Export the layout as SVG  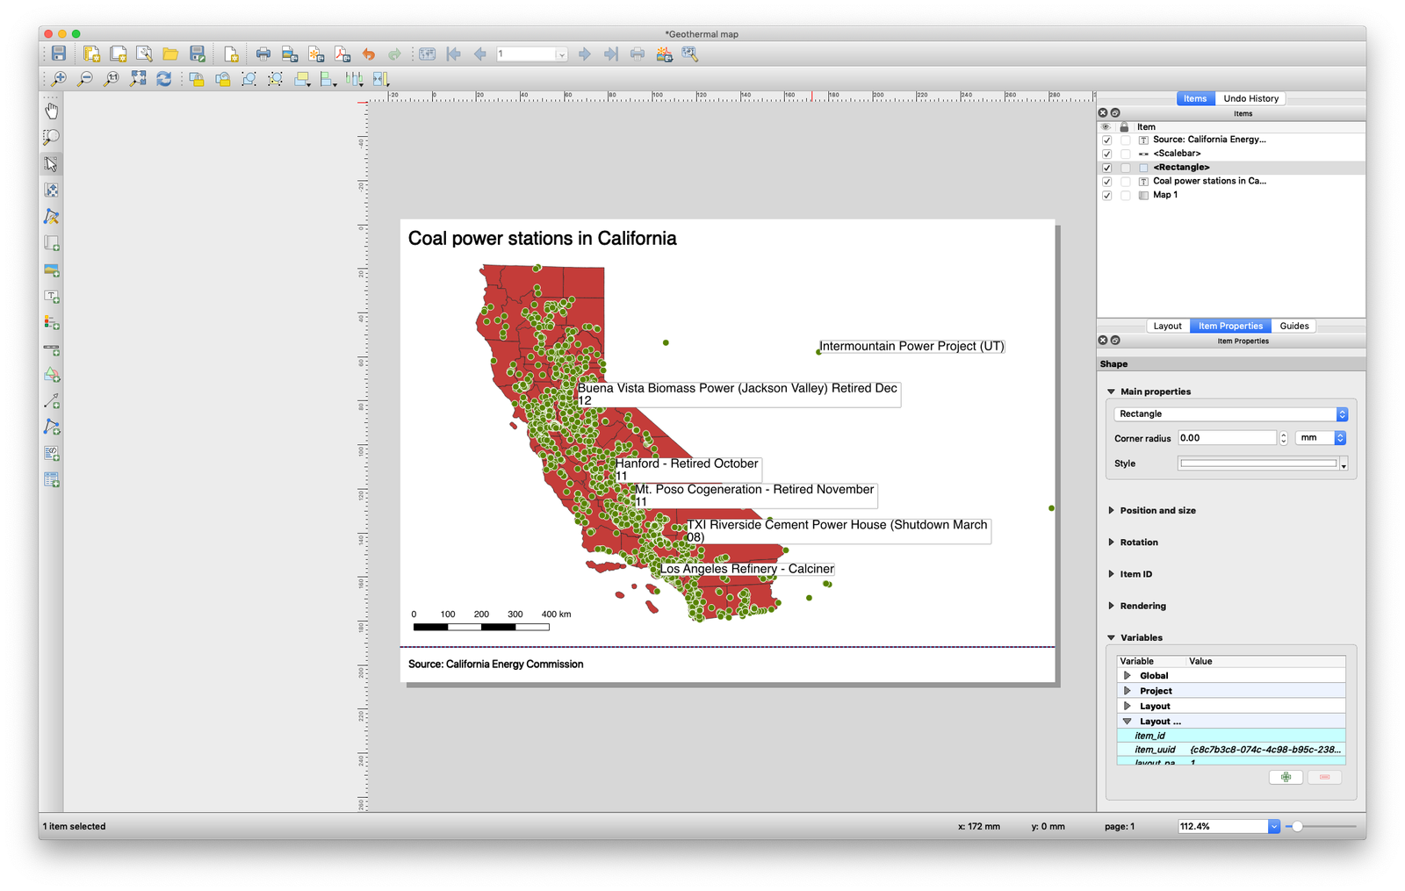click(316, 54)
